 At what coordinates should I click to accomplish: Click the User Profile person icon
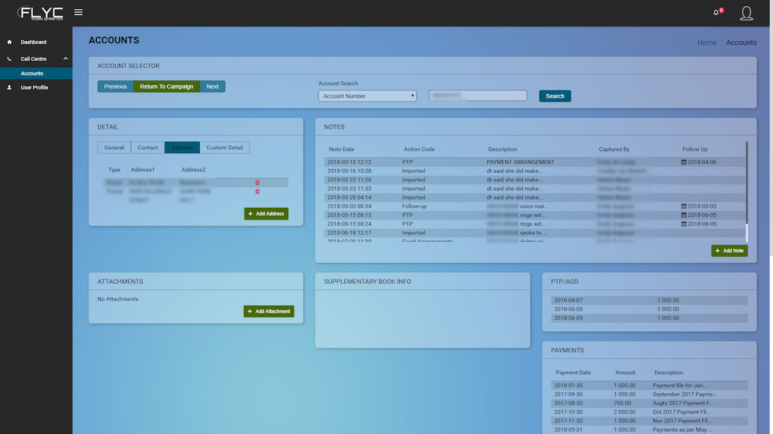point(9,88)
